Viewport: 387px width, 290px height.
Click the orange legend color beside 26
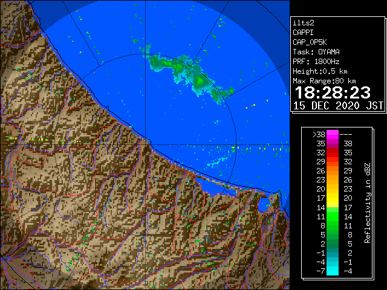[333, 171]
